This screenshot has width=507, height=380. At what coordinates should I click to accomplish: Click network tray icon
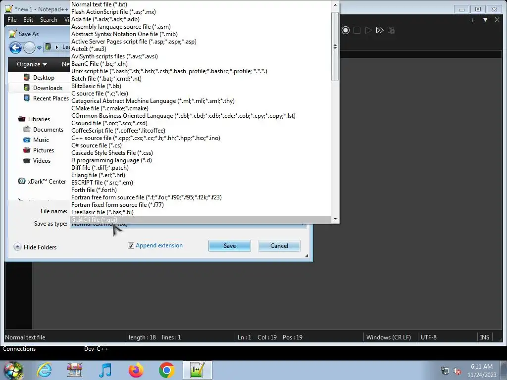coord(445,371)
